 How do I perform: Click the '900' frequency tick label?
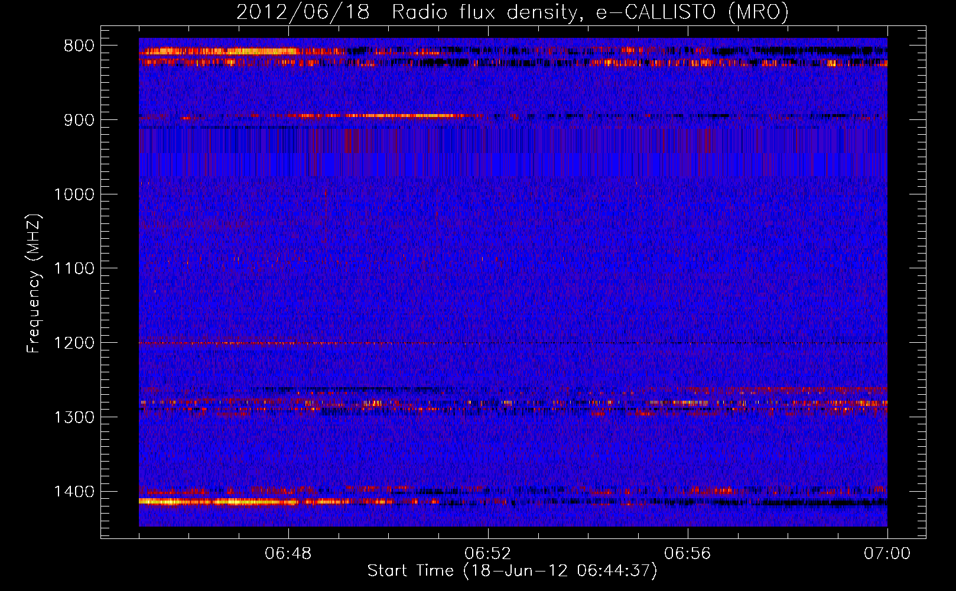tap(79, 120)
